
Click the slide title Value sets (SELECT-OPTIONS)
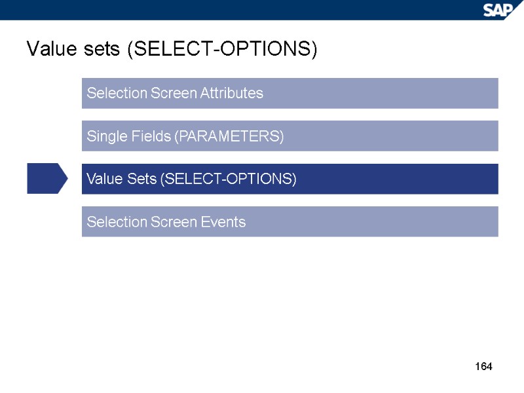tap(172, 50)
